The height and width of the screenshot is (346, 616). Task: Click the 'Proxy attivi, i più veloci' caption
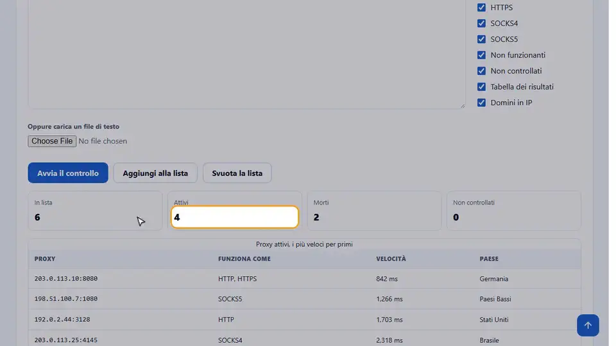[x=304, y=244]
